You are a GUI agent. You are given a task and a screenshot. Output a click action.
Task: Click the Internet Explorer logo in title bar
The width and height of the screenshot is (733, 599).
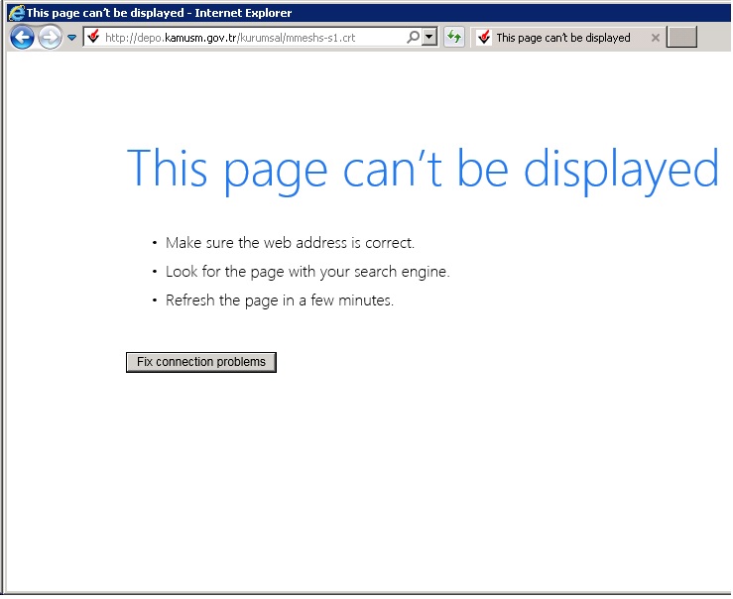15,13
